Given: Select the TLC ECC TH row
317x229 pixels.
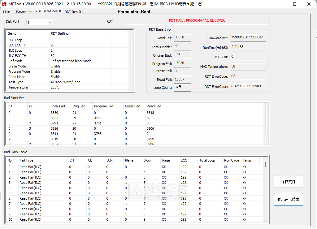Looking at the screenshot, I should 67,56.
